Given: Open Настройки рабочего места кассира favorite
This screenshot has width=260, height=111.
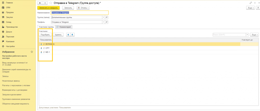Looking at the screenshot, I should 14,57.
